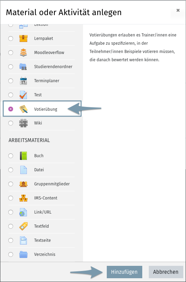
Task: Click the Textfeld tag icon
Action: 23,226
